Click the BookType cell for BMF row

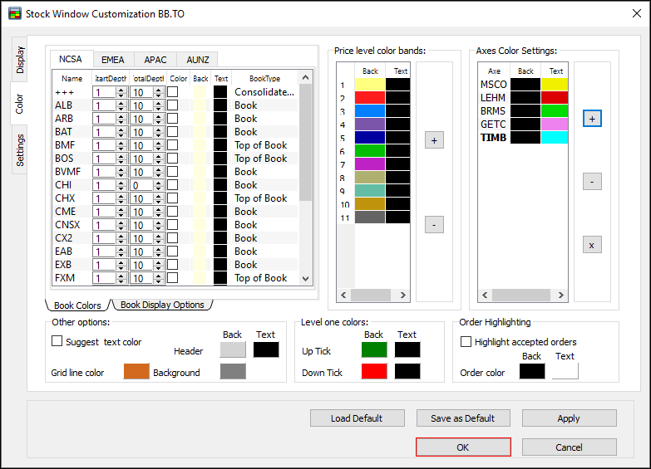tap(261, 145)
